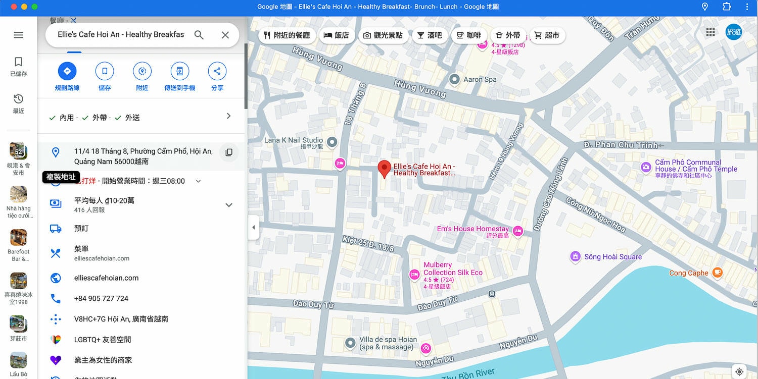
Task: Click the side panel scrollbar
Action: pos(246,76)
